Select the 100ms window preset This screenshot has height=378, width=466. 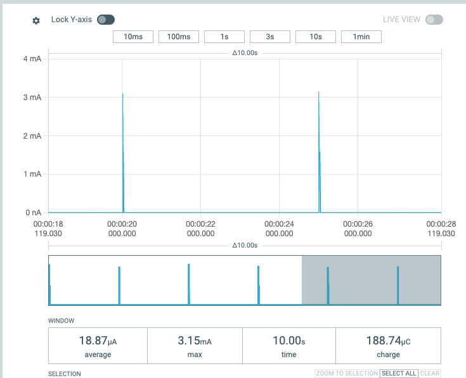tap(178, 37)
